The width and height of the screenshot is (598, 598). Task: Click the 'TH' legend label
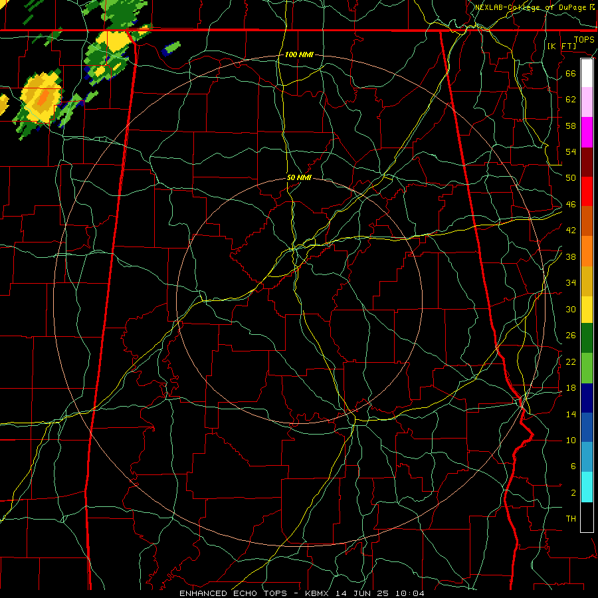[571, 519]
